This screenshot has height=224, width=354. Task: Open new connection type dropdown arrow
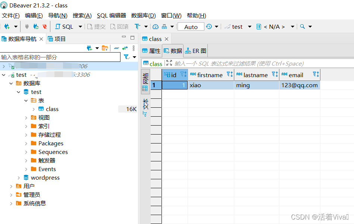pos(16,26)
